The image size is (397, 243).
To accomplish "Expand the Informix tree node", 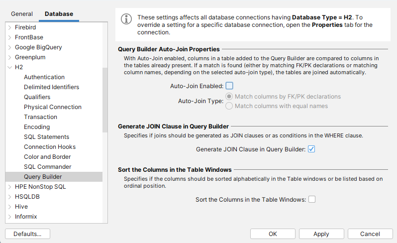I will tap(9, 217).
